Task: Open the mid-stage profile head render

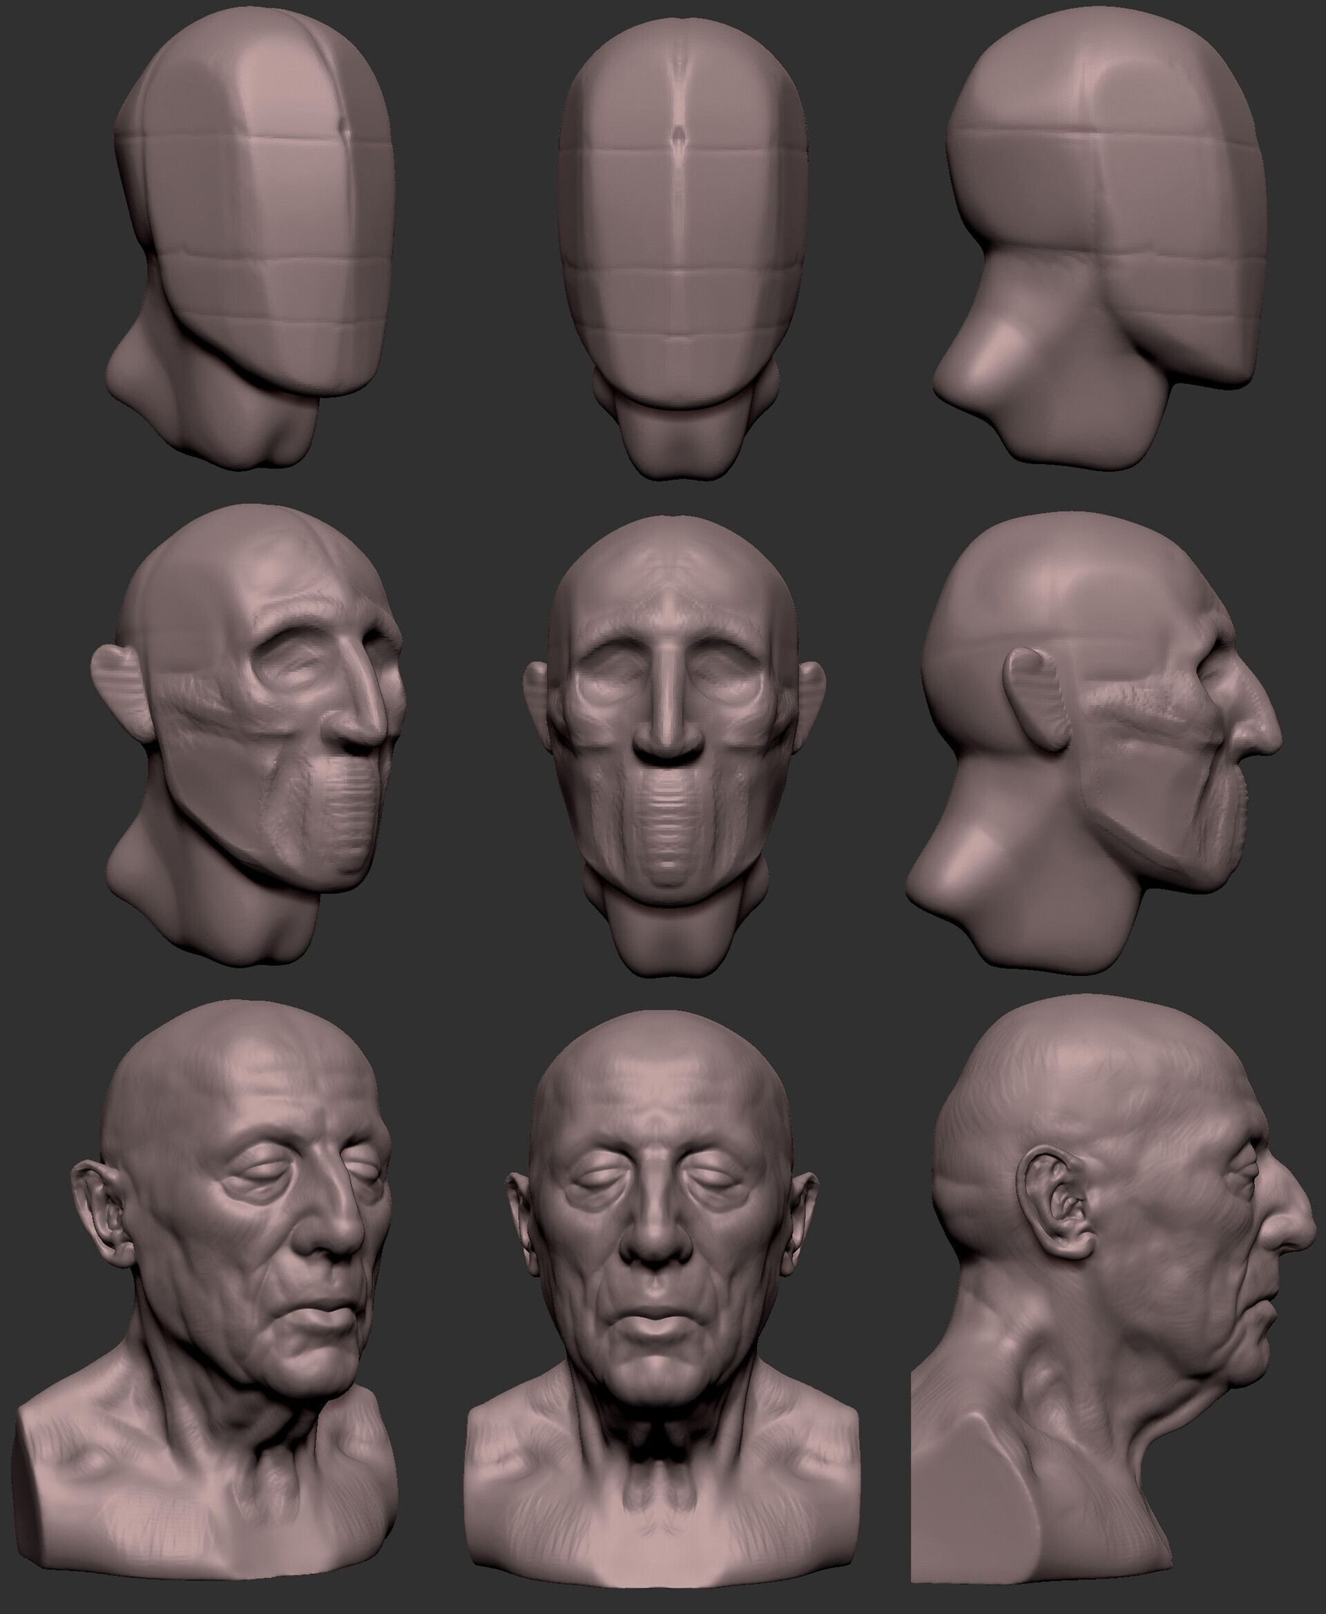Action: coord(1094,744)
